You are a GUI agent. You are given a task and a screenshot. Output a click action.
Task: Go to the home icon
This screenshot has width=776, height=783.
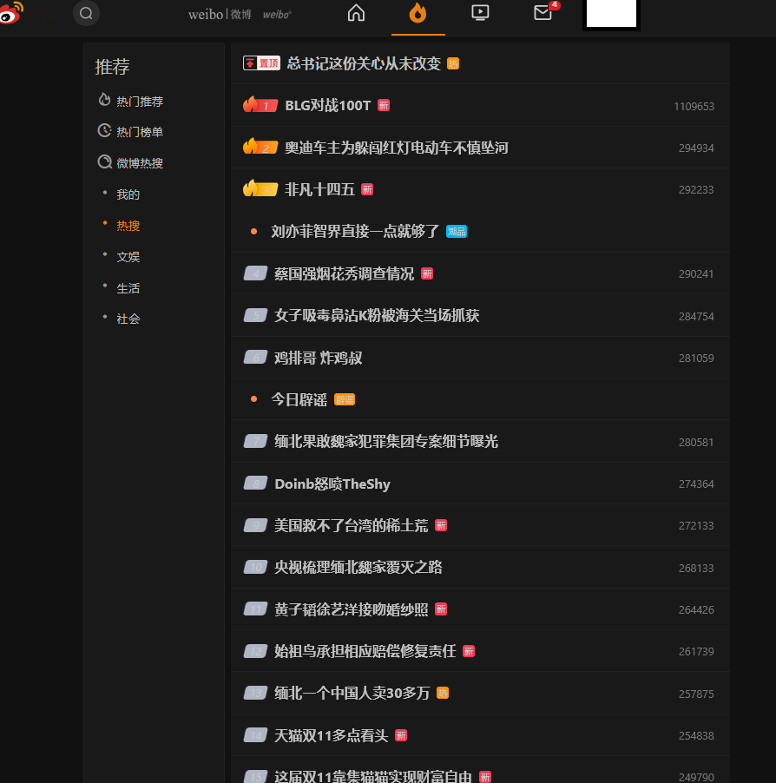pyautogui.click(x=356, y=13)
